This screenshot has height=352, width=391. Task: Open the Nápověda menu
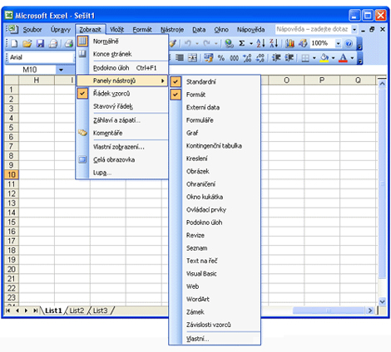click(250, 30)
